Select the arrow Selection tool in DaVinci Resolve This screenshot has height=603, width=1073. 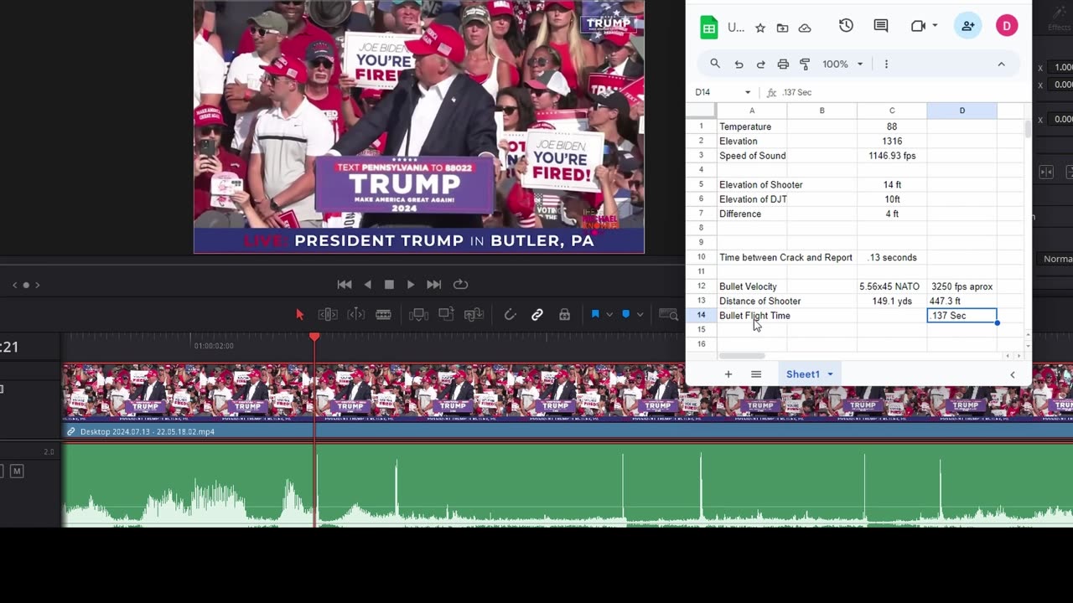[x=300, y=315]
